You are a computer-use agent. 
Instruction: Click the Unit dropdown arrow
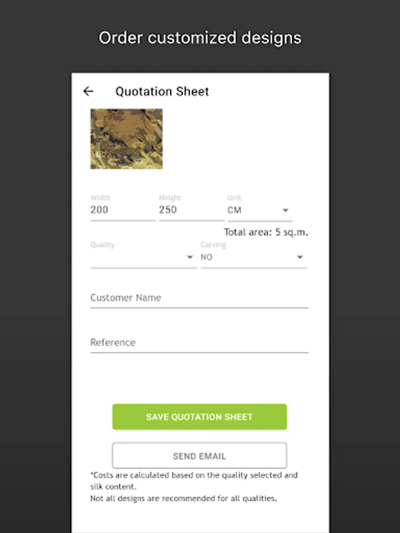[285, 210]
